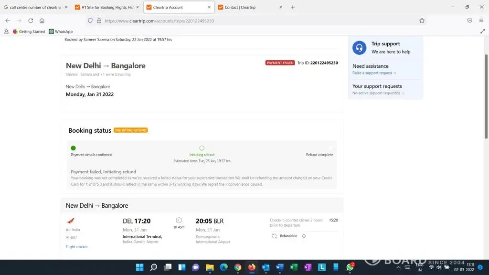Click Trip ID 220122495230
This screenshot has width=489, height=275.
[318, 63]
